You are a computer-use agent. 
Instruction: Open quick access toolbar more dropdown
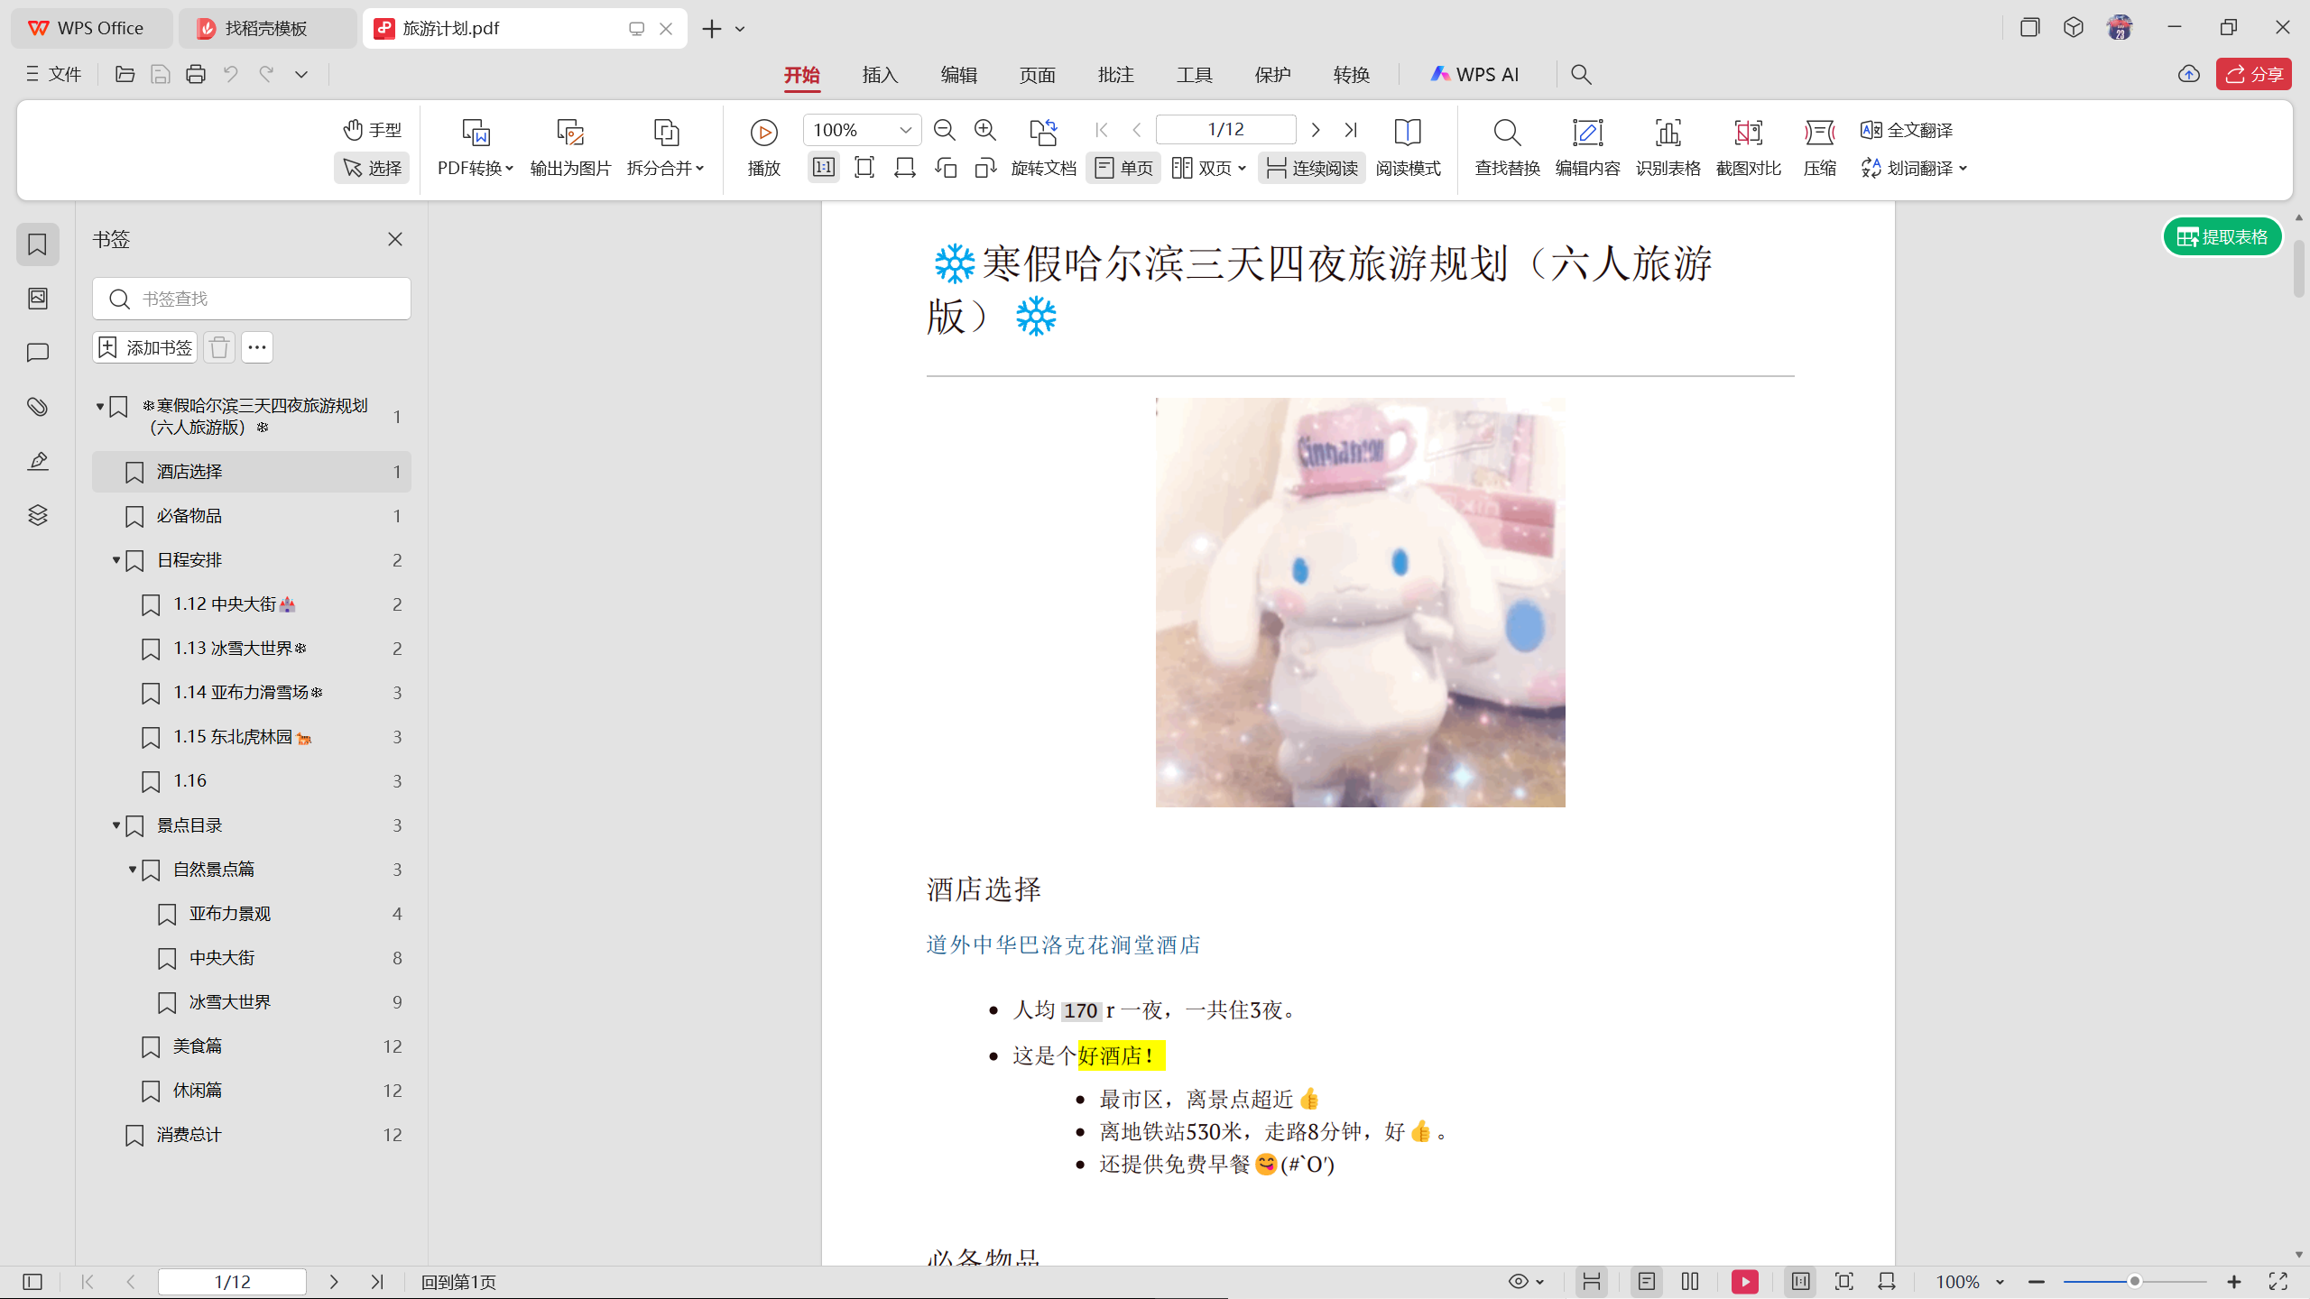[x=301, y=74]
